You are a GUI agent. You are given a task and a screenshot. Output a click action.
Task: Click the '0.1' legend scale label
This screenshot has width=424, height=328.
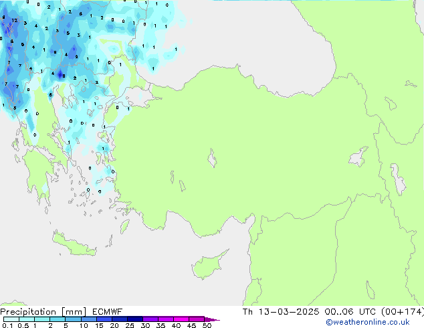(x=7, y=325)
